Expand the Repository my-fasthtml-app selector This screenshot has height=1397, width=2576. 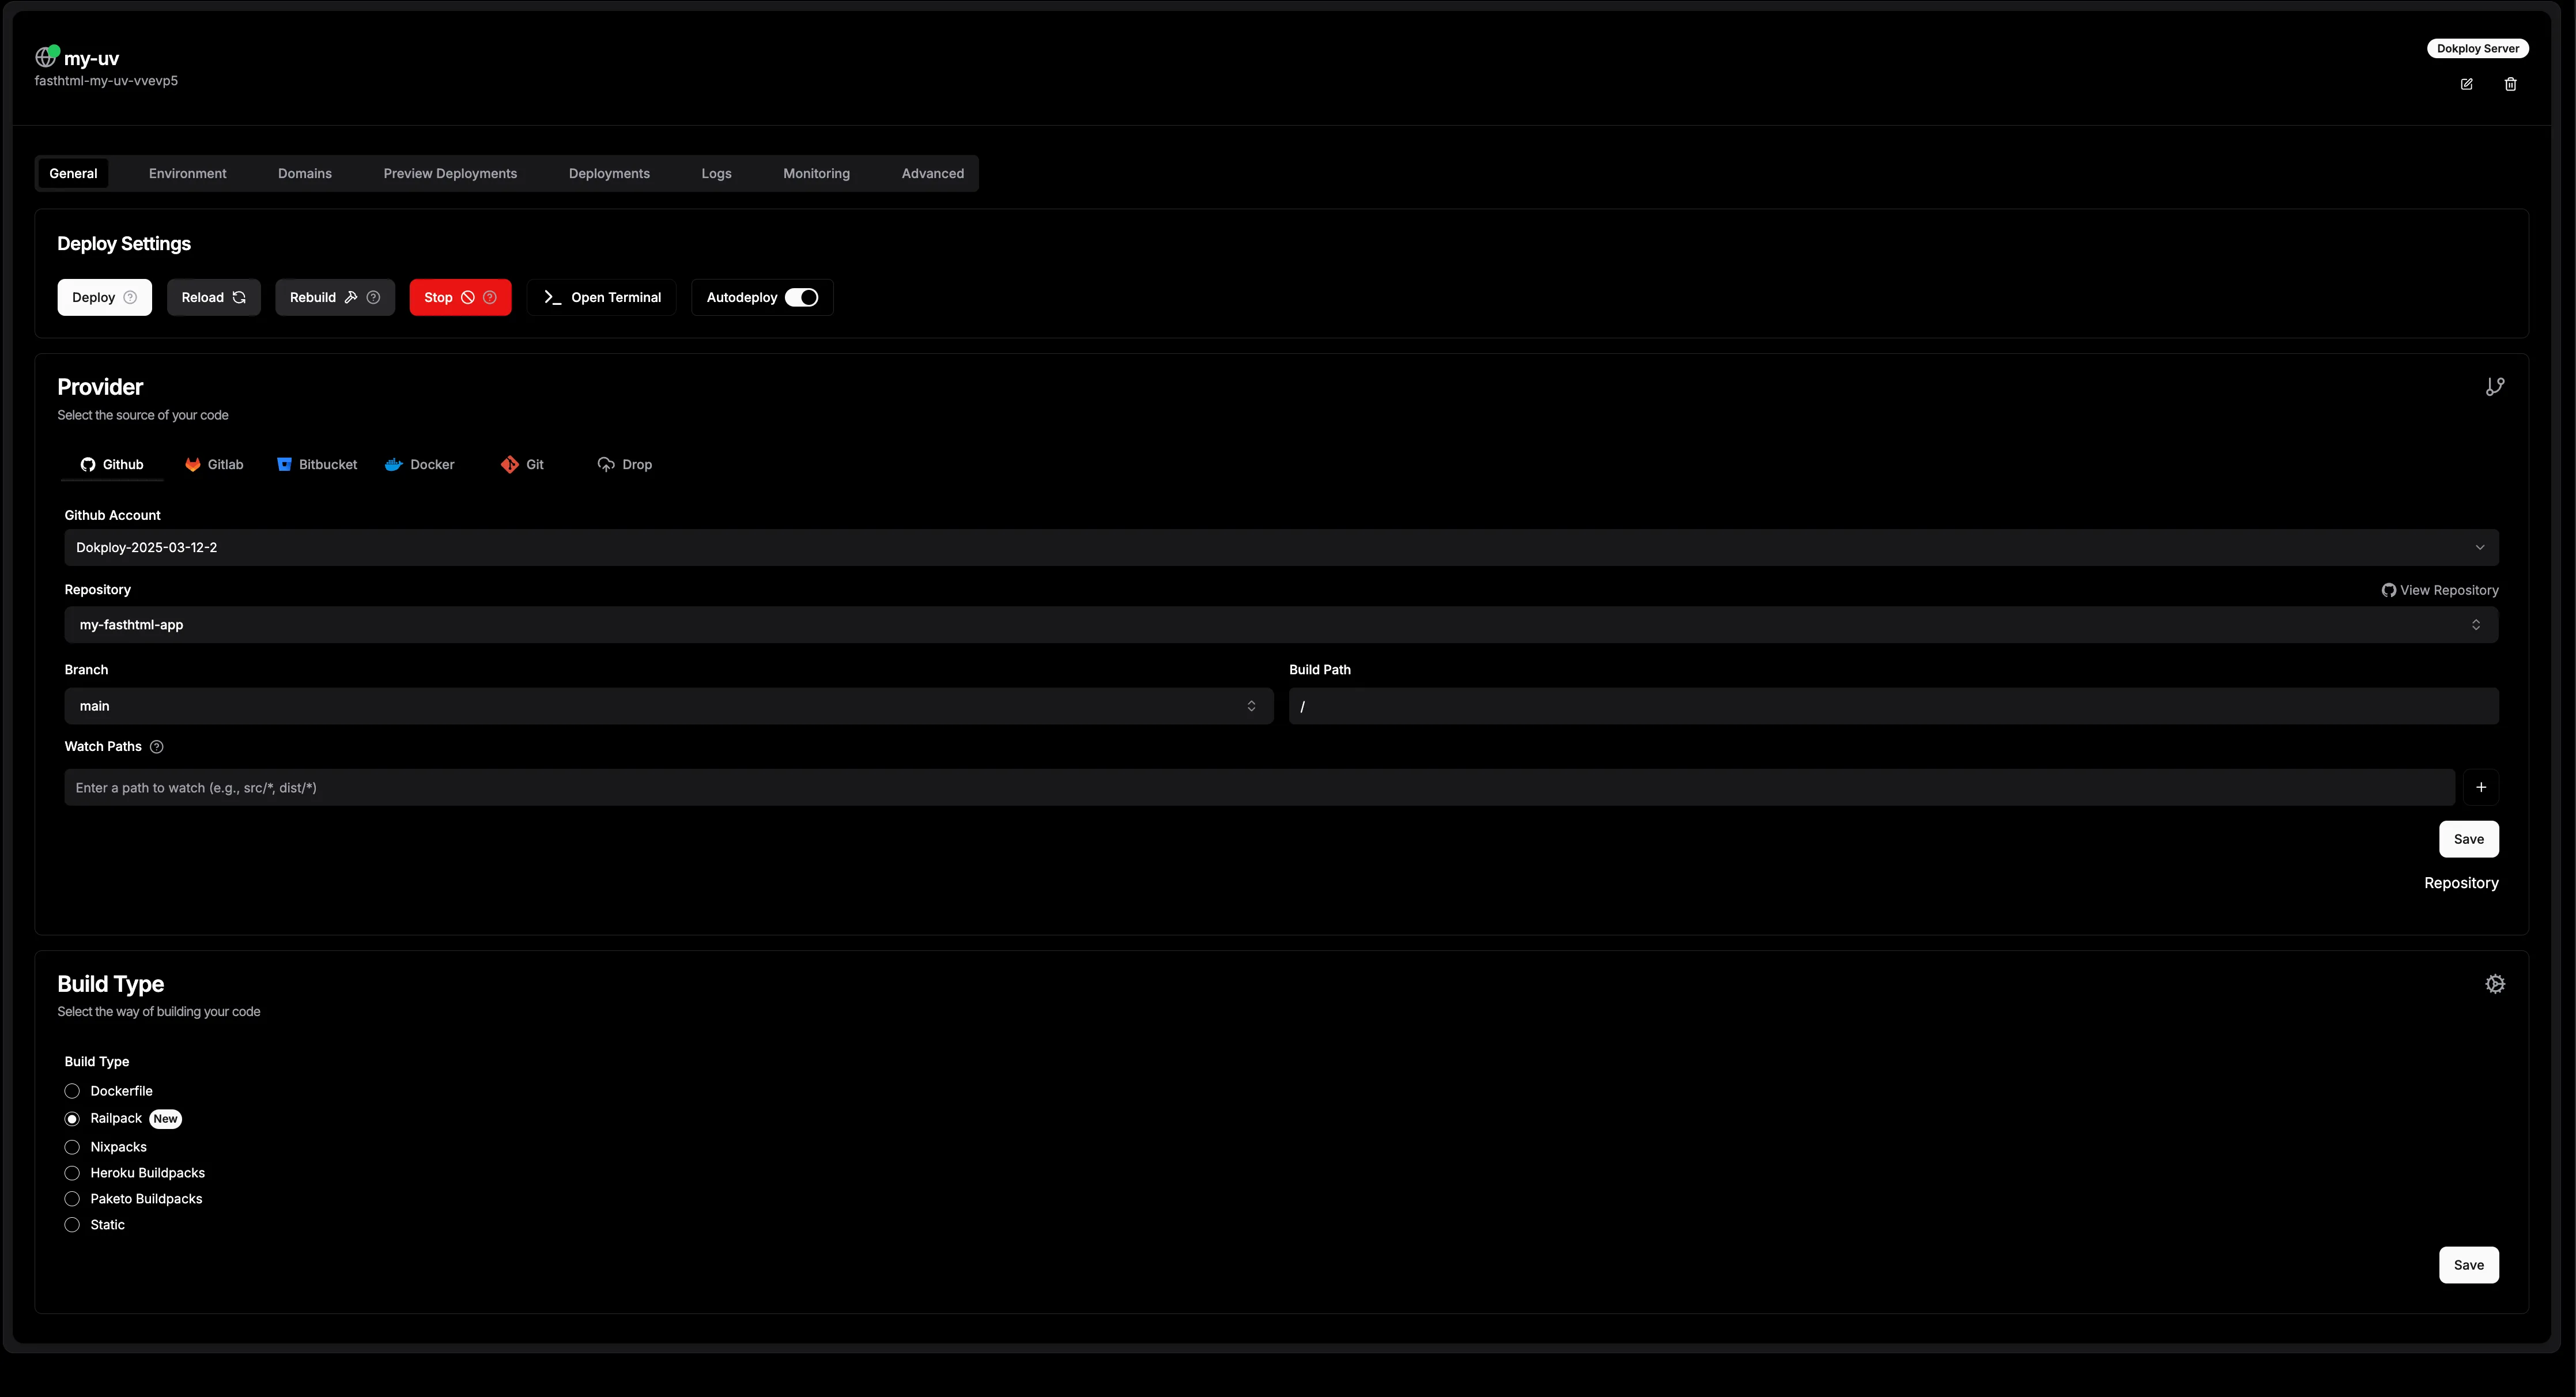click(1280, 625)
